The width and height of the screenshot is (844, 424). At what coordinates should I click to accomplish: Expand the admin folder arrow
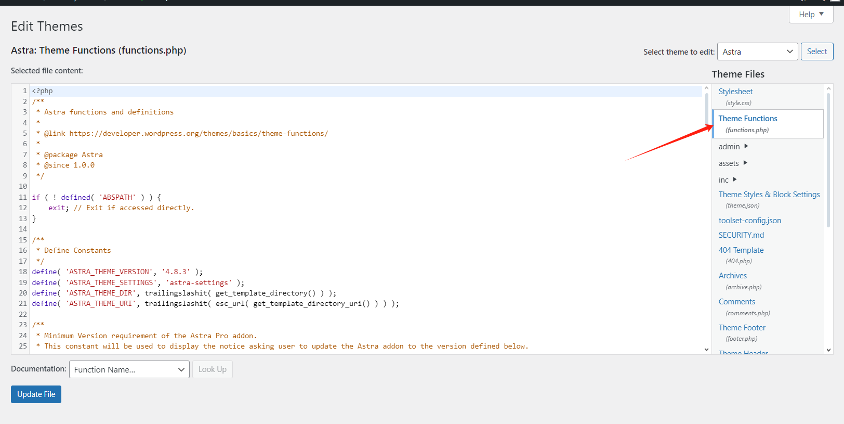(x=746, y=147)
